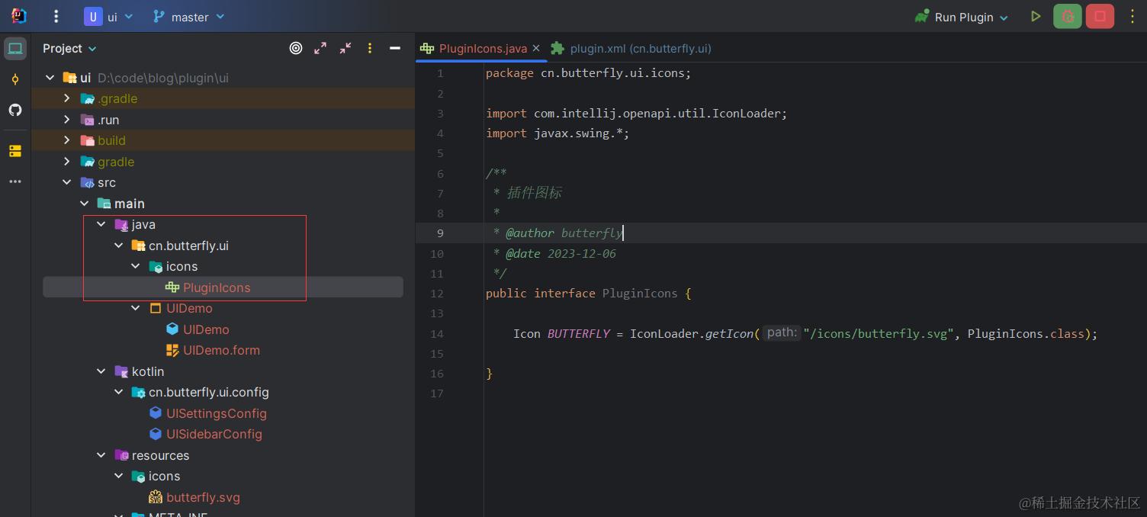Open the Project view mode dropdown

69,48
